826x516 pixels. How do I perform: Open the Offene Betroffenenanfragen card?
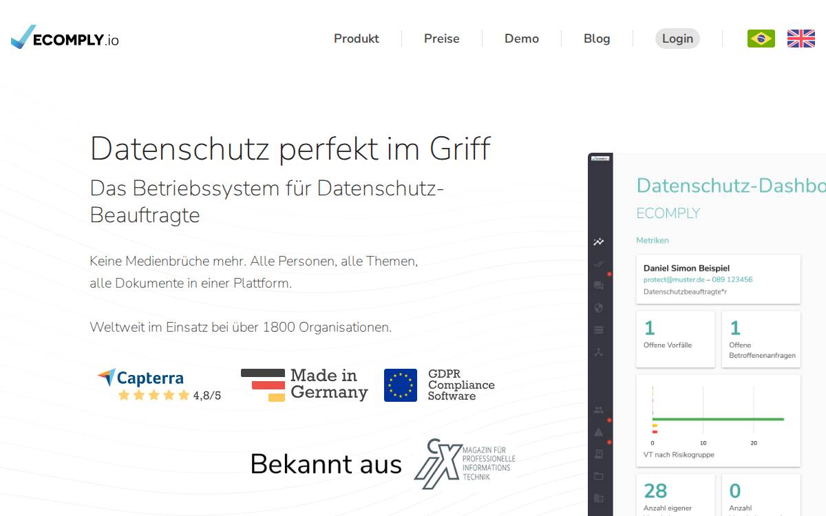761,339
